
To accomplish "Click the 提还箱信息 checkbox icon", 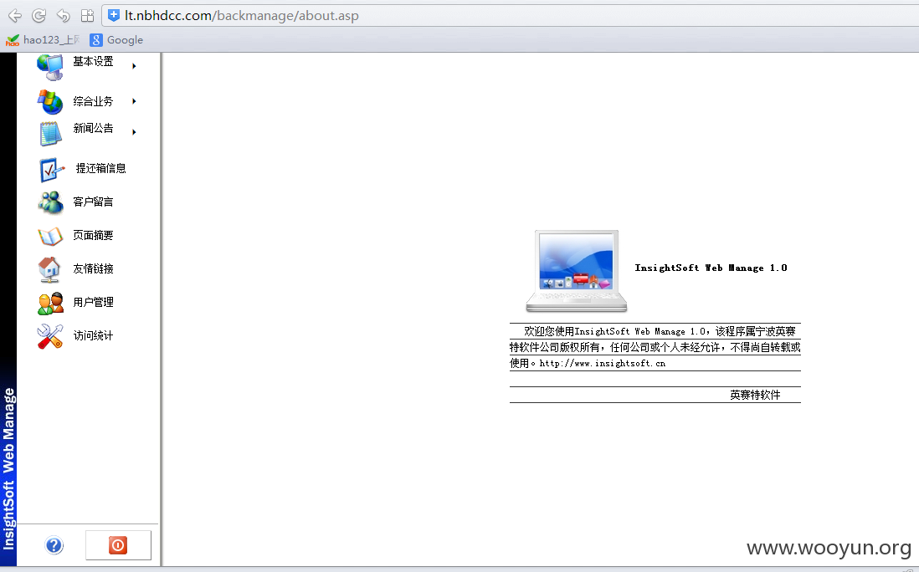I will 52,170.
